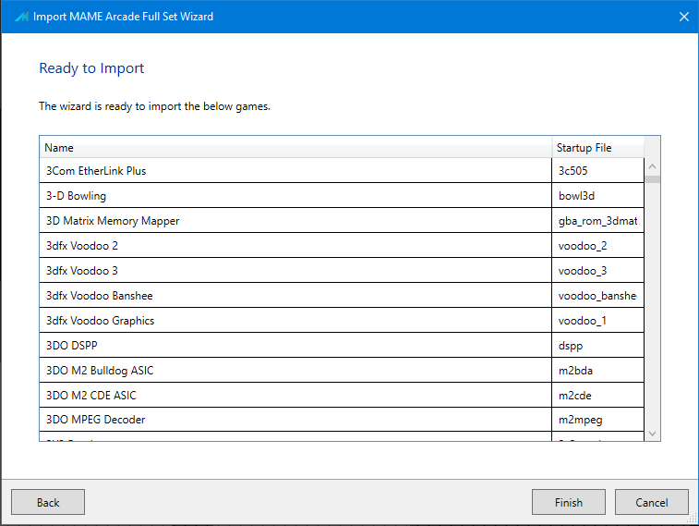
Task: Click the m2bda startup file cell
Action: [x=597, y=371]
